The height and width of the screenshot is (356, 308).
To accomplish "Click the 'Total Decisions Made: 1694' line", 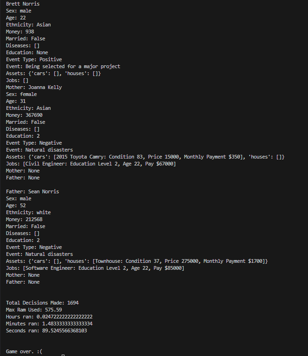I will [x=42, y=303].
